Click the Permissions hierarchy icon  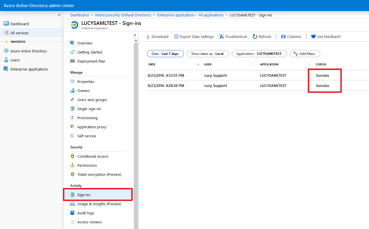coord(72,165)
